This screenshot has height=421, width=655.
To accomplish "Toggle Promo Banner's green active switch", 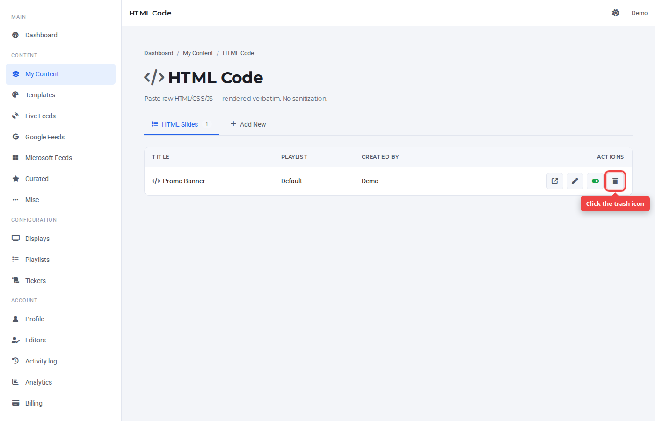I will coord(595,181).
